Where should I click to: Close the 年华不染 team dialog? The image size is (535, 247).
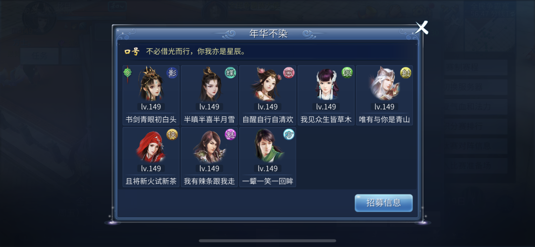coord(422,27)
